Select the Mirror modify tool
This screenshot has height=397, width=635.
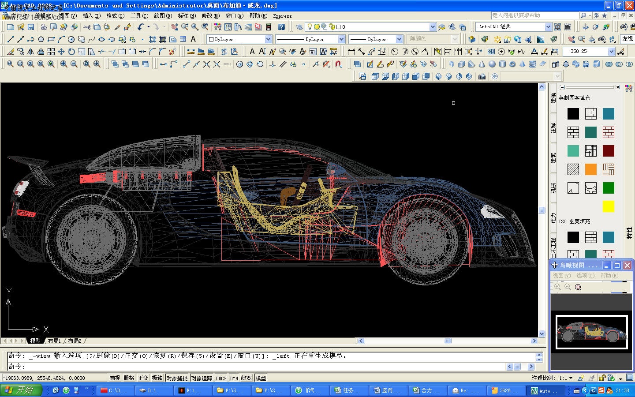[31, 52]
